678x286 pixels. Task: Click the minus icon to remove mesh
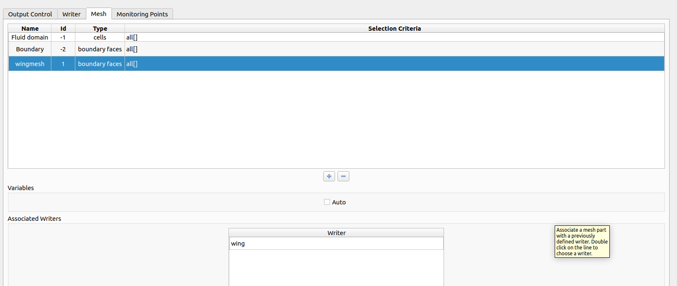343,176
